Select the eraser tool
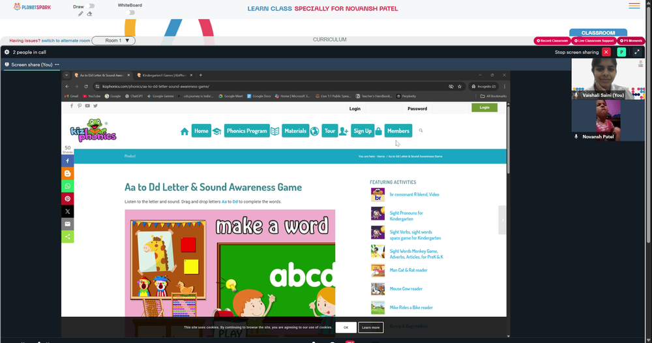The width and height of the screenshot is (652, 343). click(89, 14)
